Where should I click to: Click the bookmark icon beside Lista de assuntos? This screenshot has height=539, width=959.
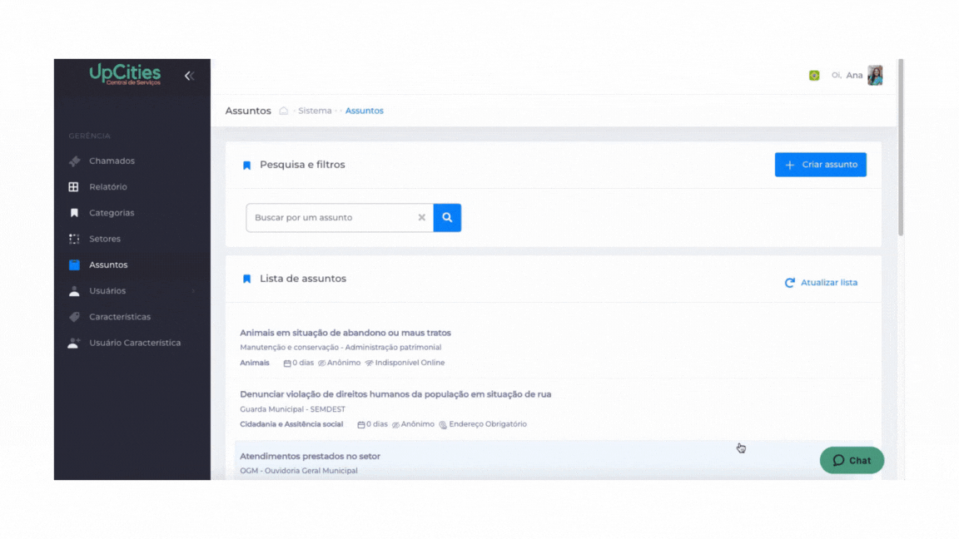click(x=247, y=279)
